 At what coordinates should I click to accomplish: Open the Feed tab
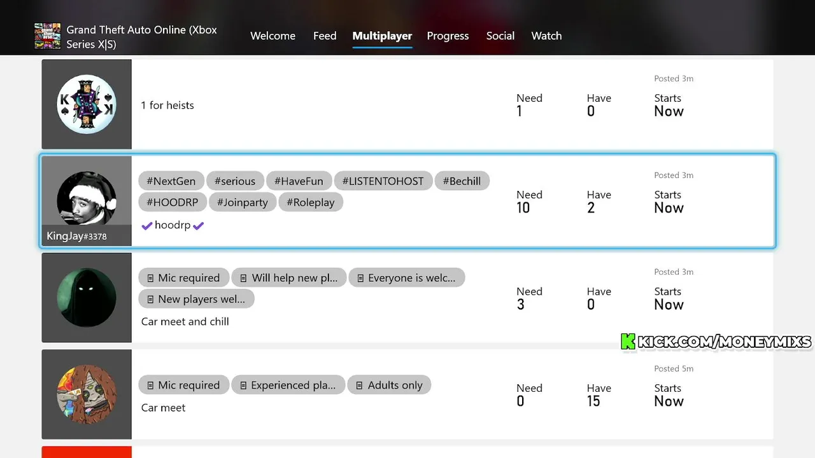click(325, 36)
